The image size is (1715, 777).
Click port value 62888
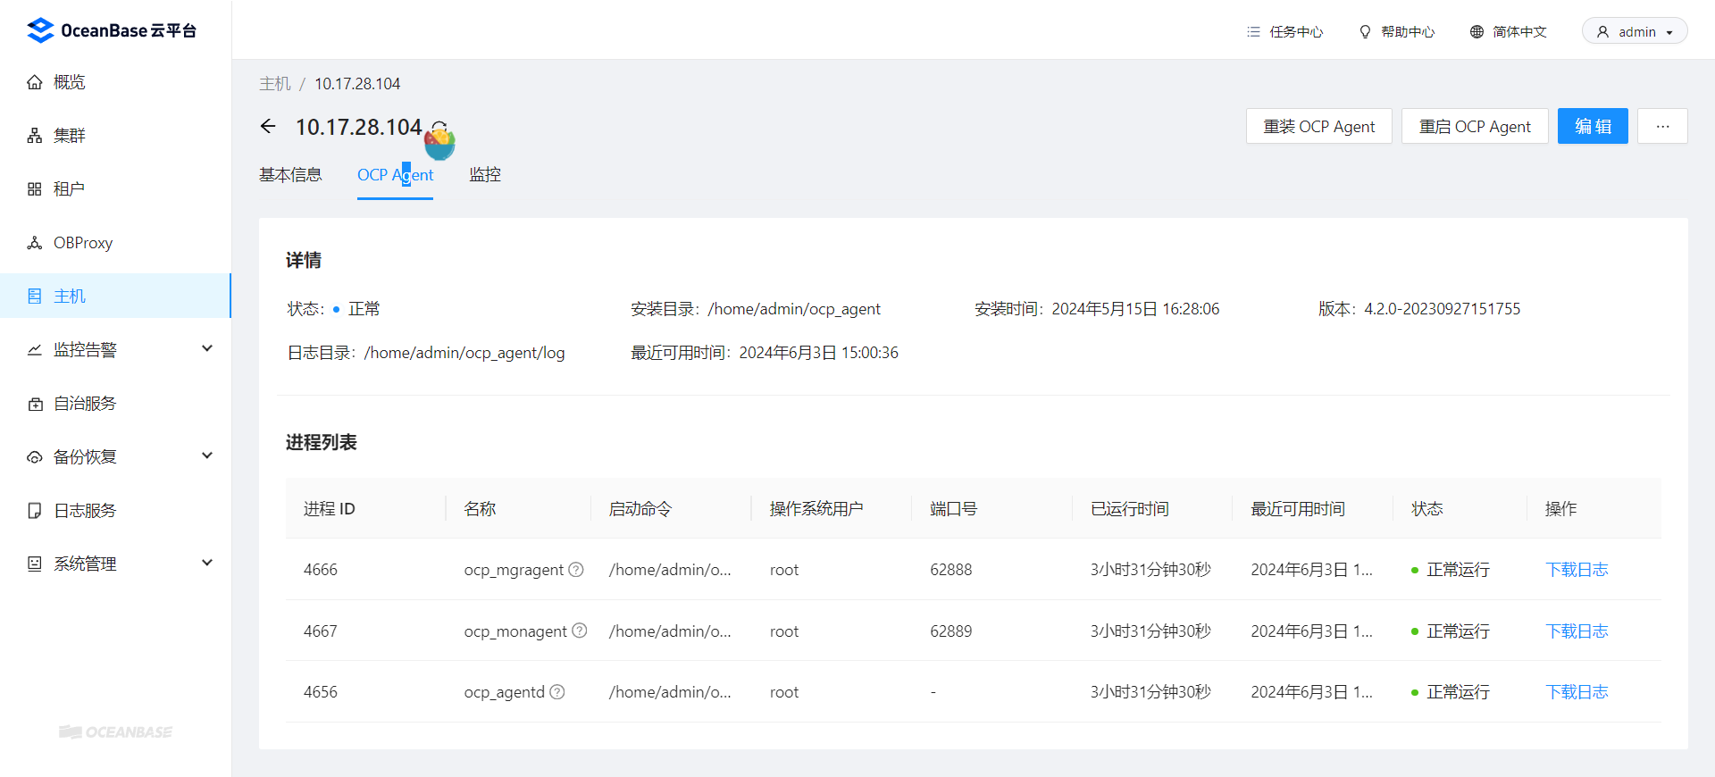[951, 569]
